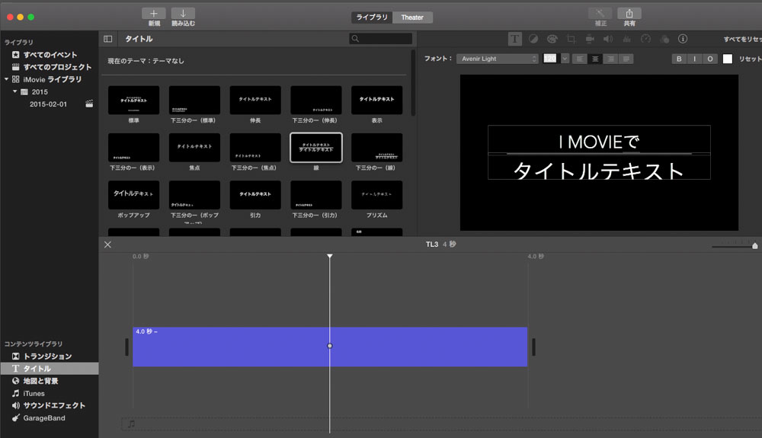
Task: Select すべてのイベント in library sidebar
Action: 49,54
